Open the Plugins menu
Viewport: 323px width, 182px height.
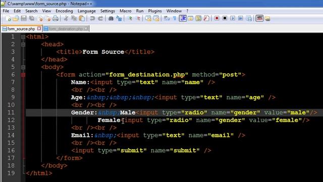tap(155, 11)
